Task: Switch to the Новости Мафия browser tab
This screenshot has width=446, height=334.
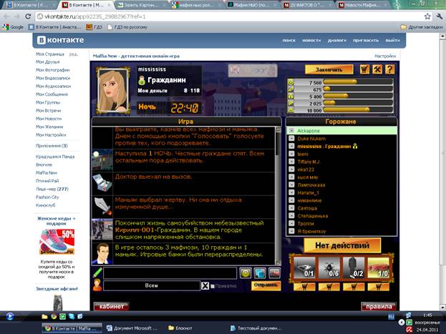Action: (363, 5)
